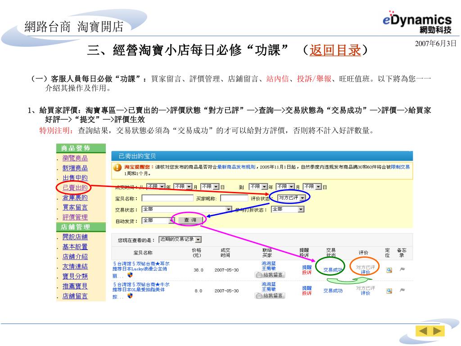This screenshot has width=461, height=346.
Task: Open 開設店鋪 under 店舖管理
Action: (x=75, y=237)
